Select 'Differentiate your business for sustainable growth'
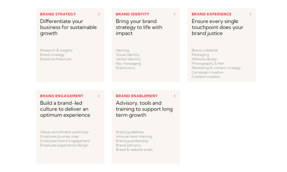Viewport: 287px width, 172px height. (x=68, y=27)
